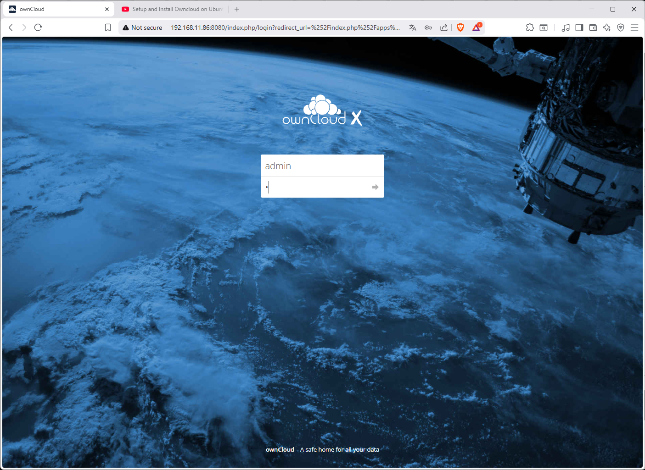Open a new browser tab

tap(237, 9)
